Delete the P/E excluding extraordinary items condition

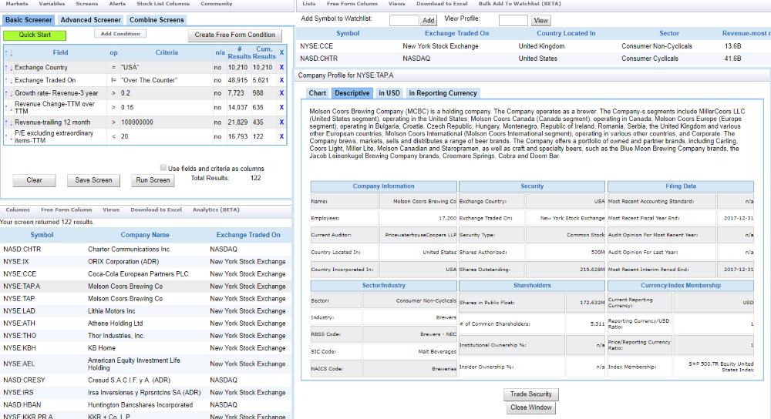[x=281, y=137]
